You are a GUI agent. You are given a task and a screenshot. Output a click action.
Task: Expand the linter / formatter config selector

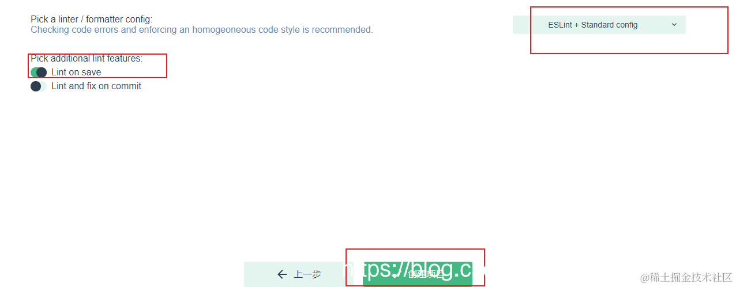(599, 25)
